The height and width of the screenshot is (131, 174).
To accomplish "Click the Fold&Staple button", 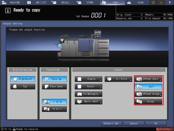I will [89, 94].
